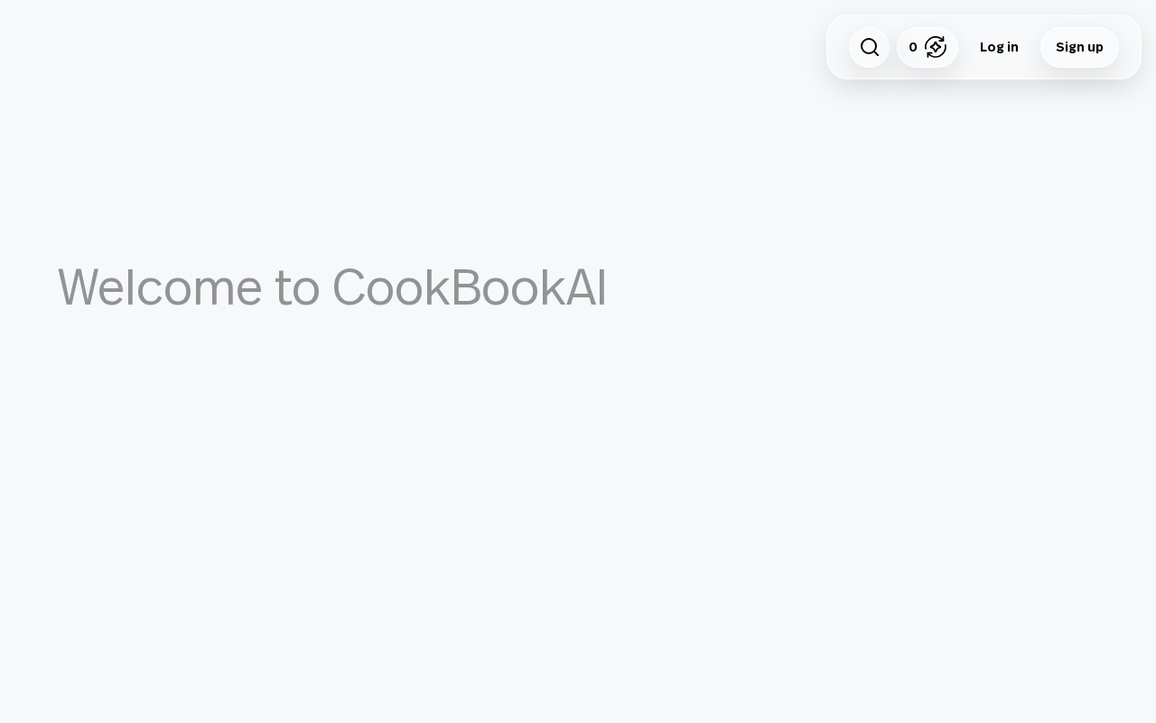This screenshot has width=1156, height=723.
Task: Hit the search button left of credits
Action: (869, 47)
